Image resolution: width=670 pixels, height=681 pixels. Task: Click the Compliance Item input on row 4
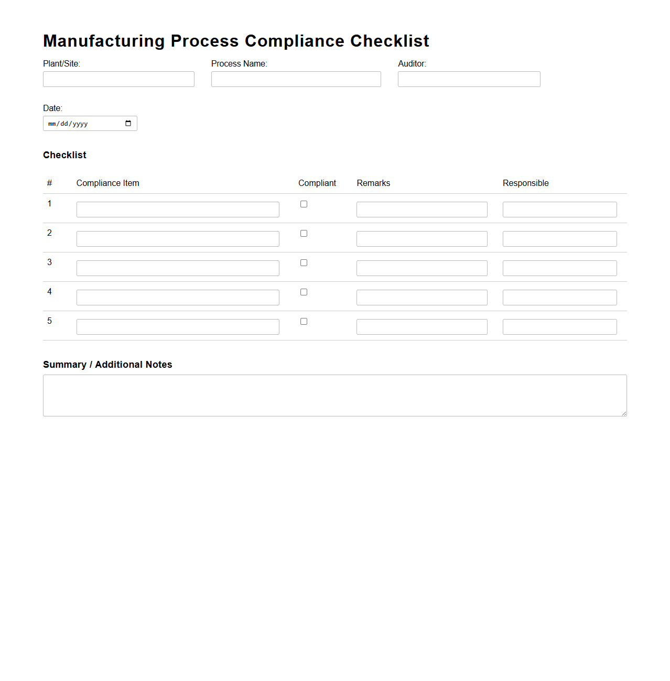(178, 297)
